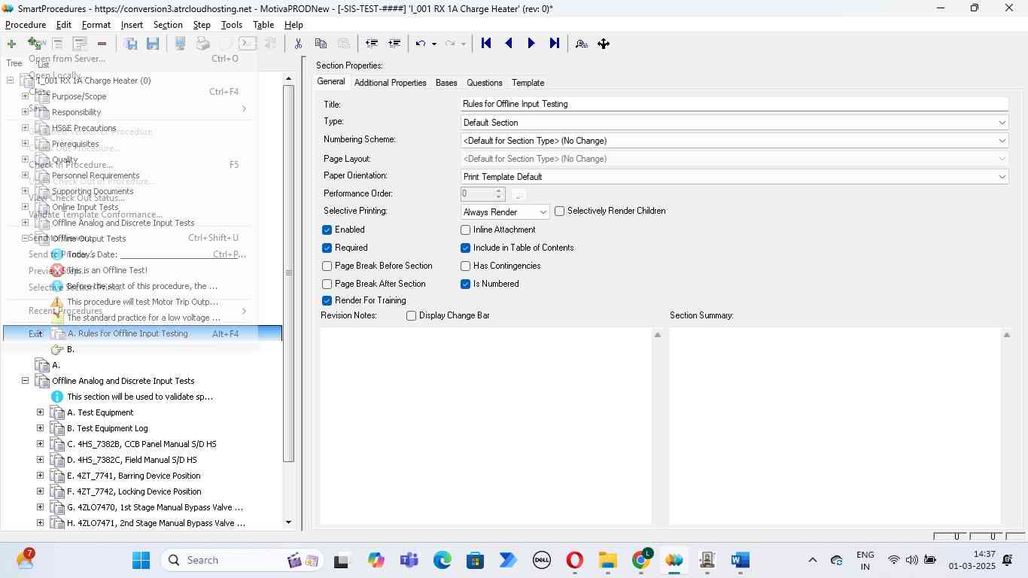
Task: Select 'D. 4HS_7382C, Field Manual S/D HS' row
Action: click(132, 460)
